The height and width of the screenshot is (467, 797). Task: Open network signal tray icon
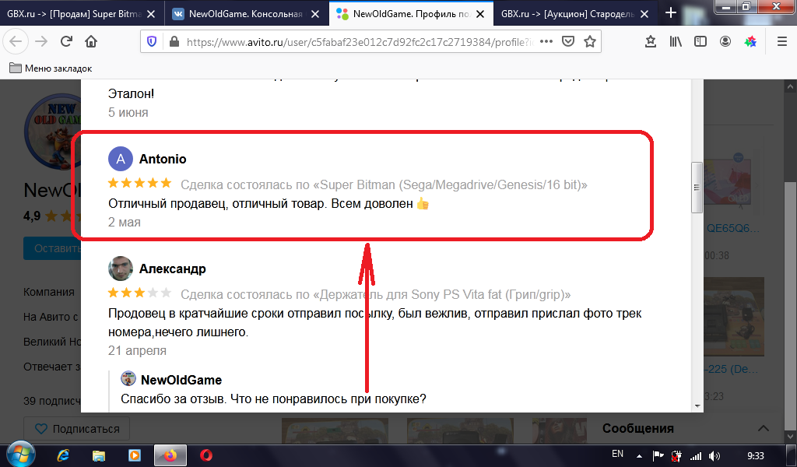[x=696, y=456]
